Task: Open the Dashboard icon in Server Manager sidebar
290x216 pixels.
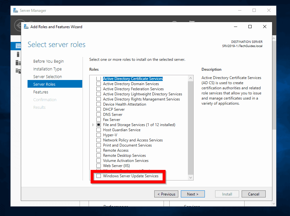Action: click(18, 46)
